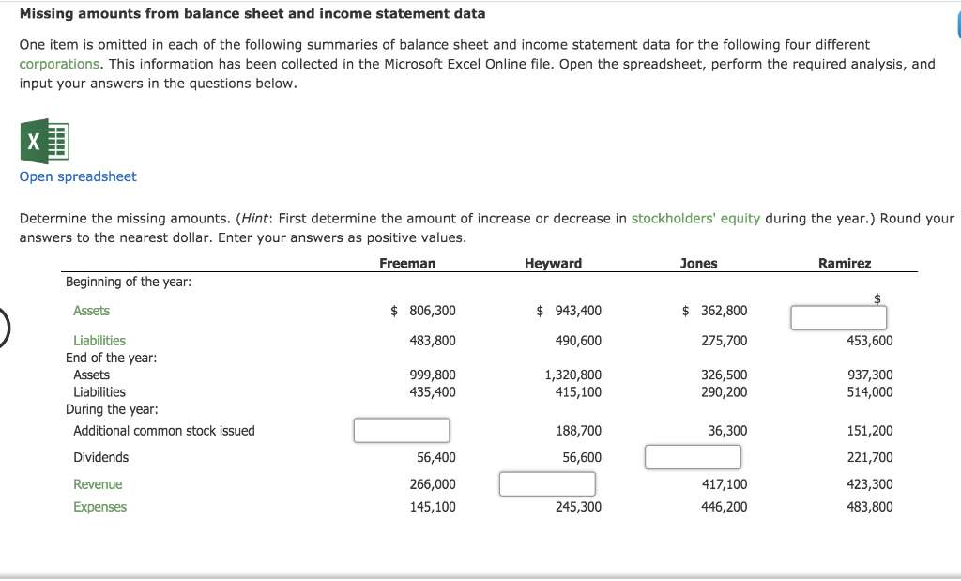Click the Expenses term link

pos(99,507)
